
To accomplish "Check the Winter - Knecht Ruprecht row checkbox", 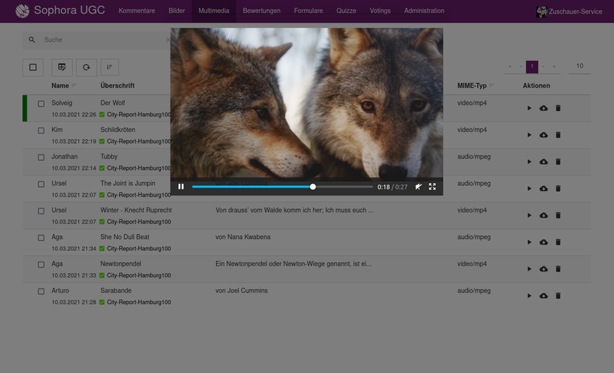I will click(41, 211).
